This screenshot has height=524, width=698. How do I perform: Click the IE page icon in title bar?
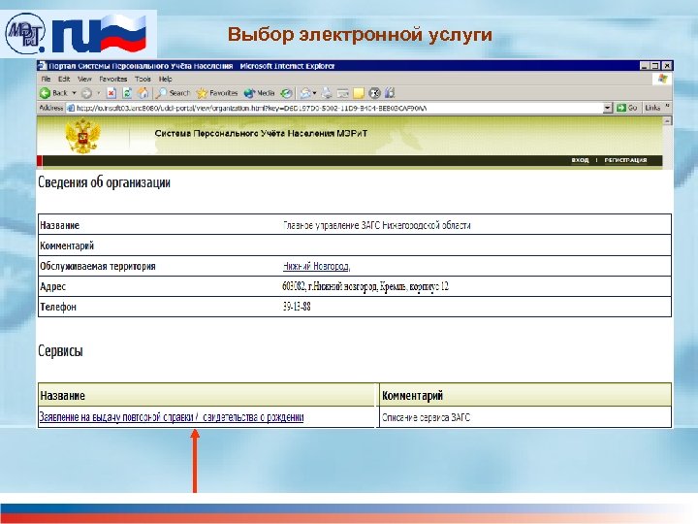[x=43, y=66]
